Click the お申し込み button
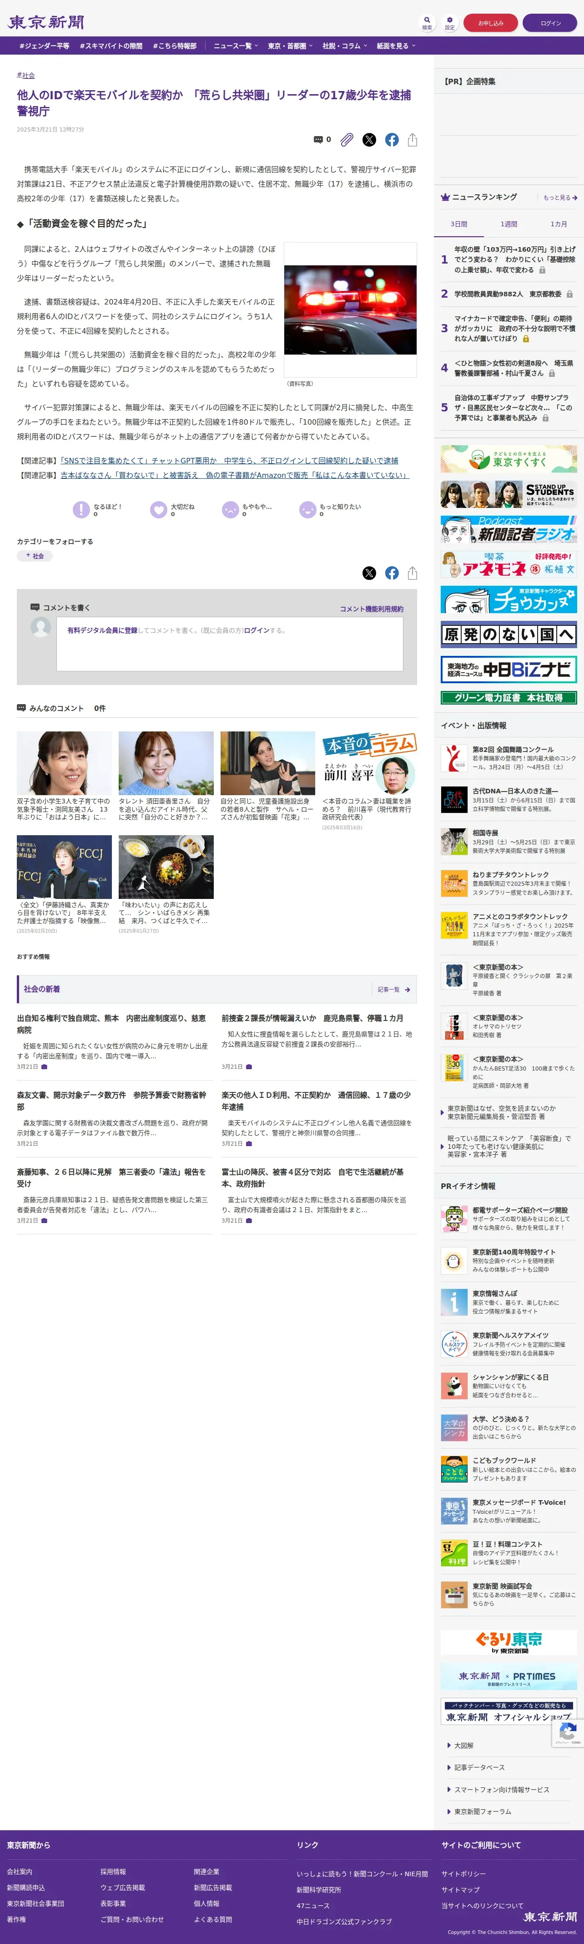Screen dimensions: 584x1944 pyautogui.click(x=490, y=23)
